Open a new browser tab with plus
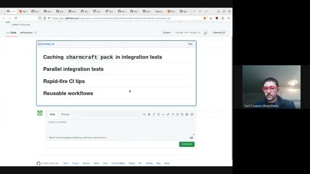This screenshot has width=310, height=174. tap(200, 12)
